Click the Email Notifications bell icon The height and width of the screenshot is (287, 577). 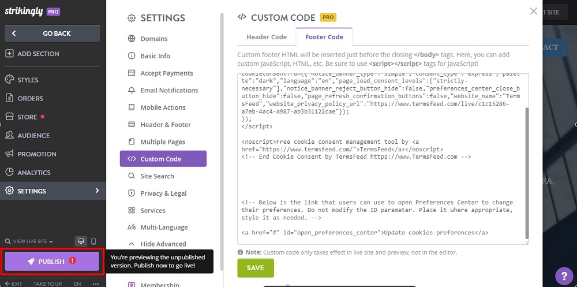coord(132,90)
